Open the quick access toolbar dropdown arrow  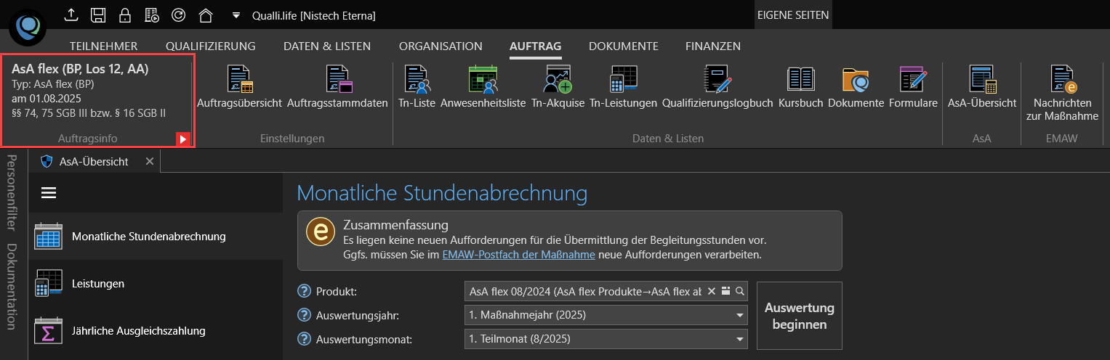235,15
